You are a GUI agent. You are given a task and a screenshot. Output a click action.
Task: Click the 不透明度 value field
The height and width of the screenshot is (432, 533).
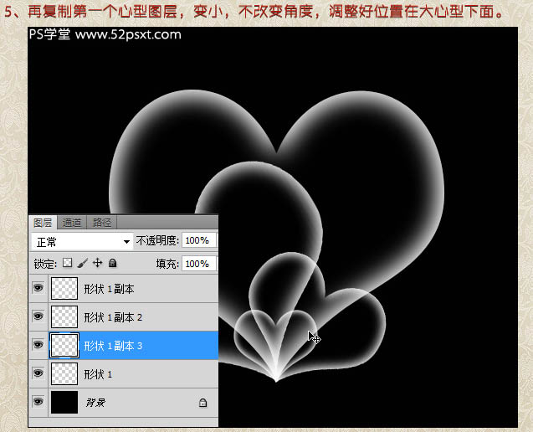point(197,241)
